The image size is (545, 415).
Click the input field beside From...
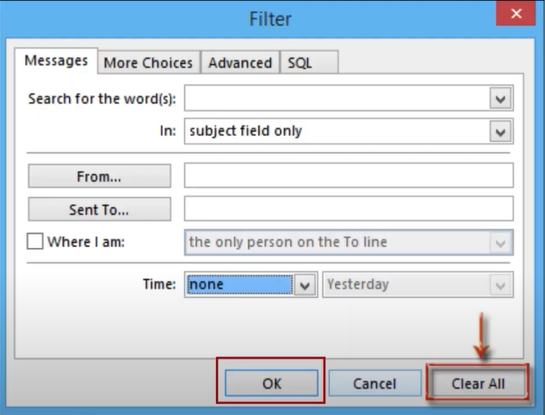click(349, 176)
